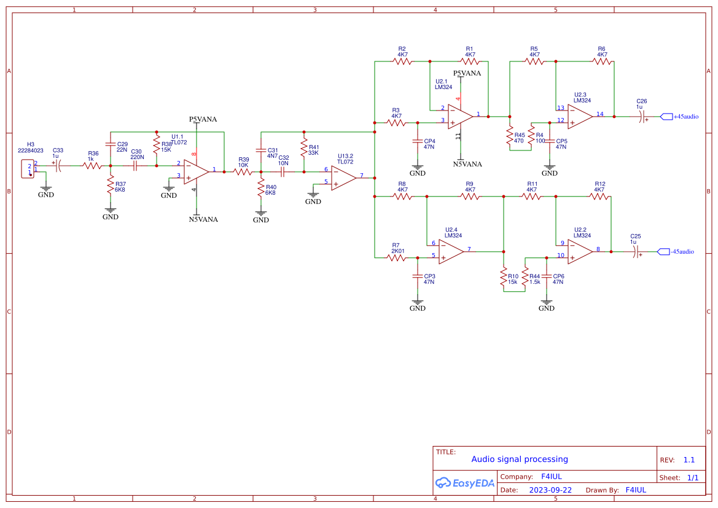718x508 pixels.
Task: Select the R9 4K7 resistor symbol
Action: [469, 197]
